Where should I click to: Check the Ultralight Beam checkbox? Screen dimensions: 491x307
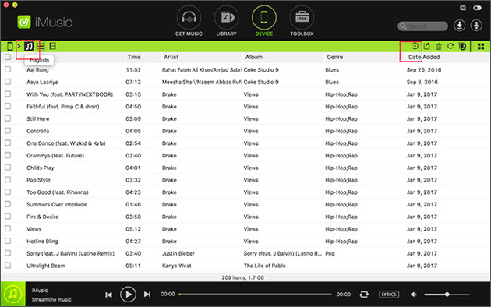pos(8,266)
